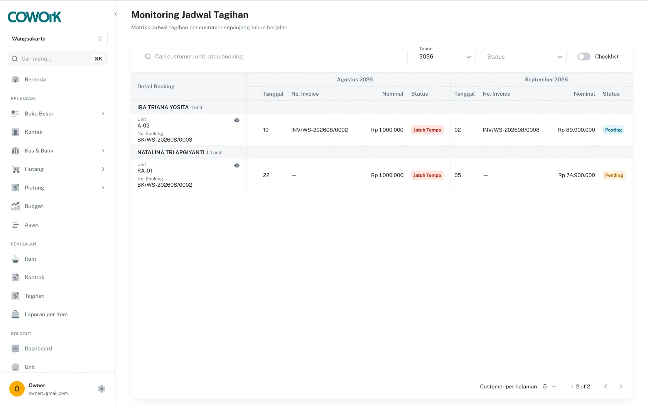The image size is (648, 405).
Task: Click the Budget chart icon
Action: pos(15,206)
